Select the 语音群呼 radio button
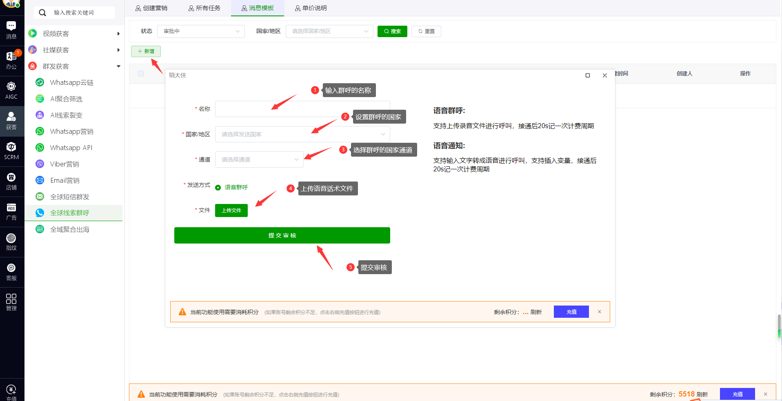782x401 pixels. click(x=218, y=188)
